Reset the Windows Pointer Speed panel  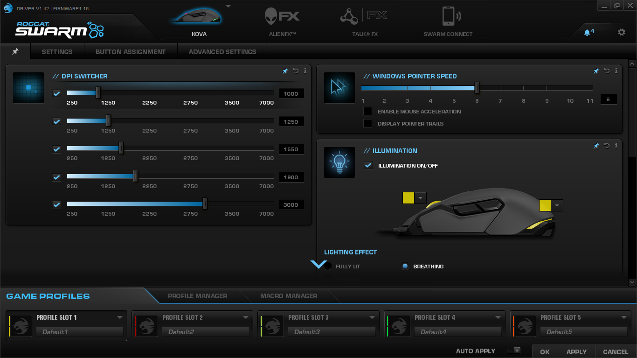tap(607, 71)
